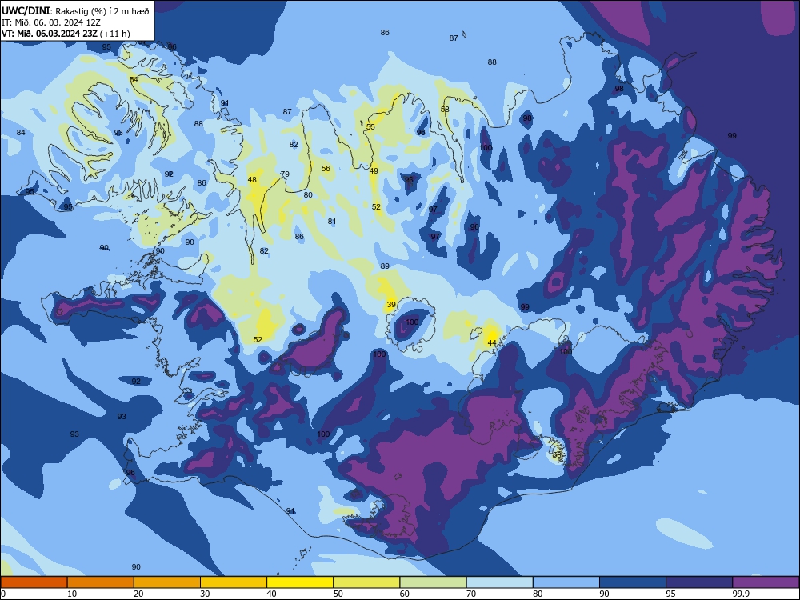Click the humidity value 39 on the map
800x600 pixels.
click(x=391, y=305)
